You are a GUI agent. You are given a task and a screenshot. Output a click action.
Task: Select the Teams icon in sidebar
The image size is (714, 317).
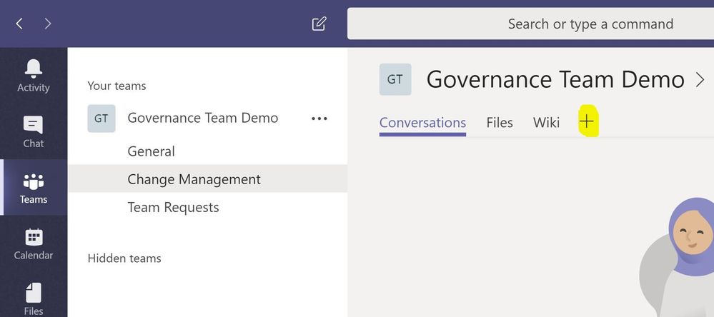coord(34,182)
